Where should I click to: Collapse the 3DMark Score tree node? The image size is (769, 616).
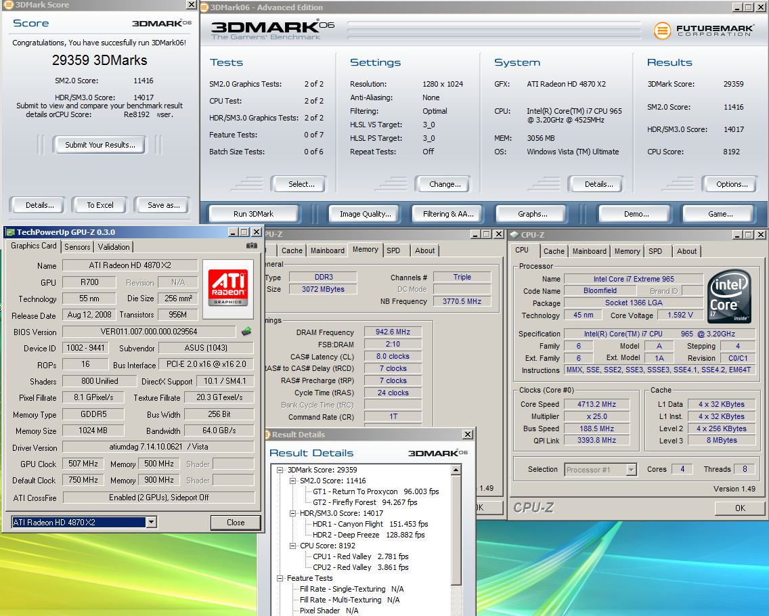pyautogui.click(x=280, y=470)
